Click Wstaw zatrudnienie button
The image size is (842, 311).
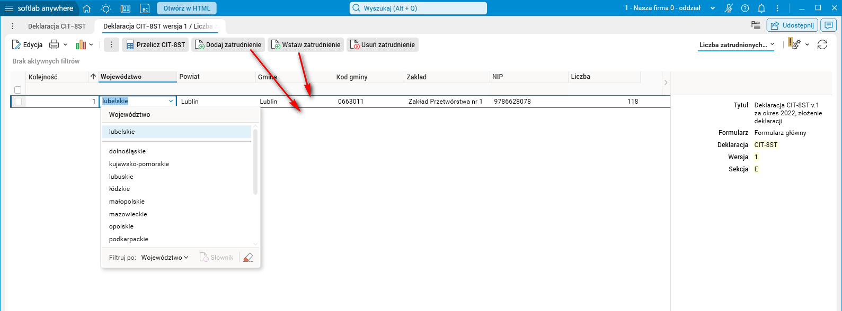(306, 45)
